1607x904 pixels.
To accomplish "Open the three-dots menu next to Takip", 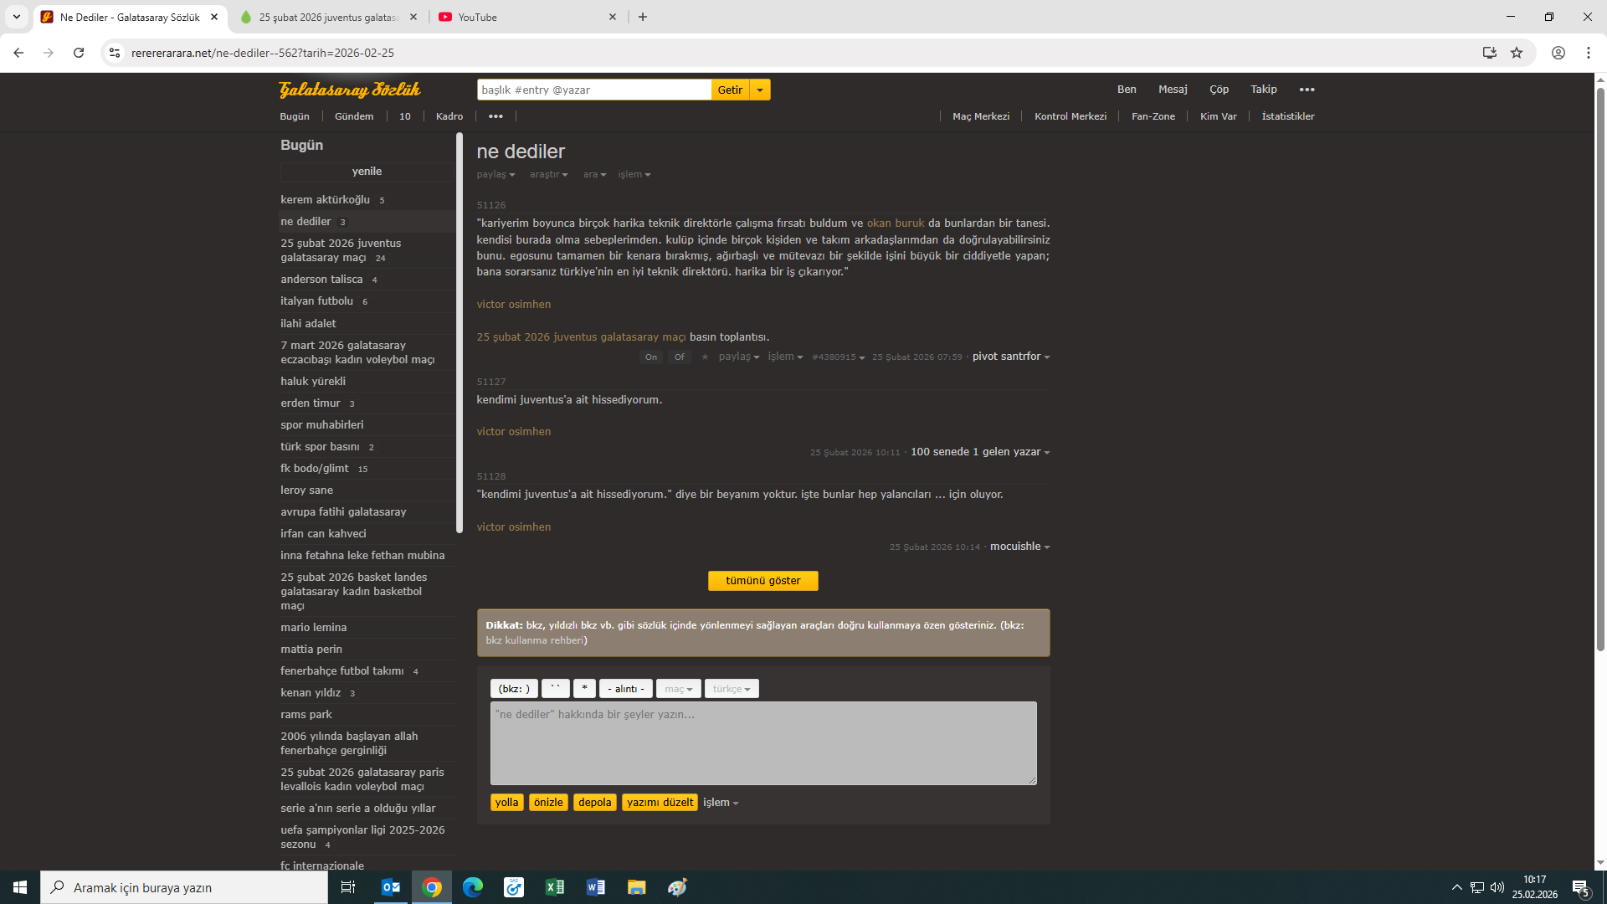I will pyautogui.click(x=1307, y=90).
